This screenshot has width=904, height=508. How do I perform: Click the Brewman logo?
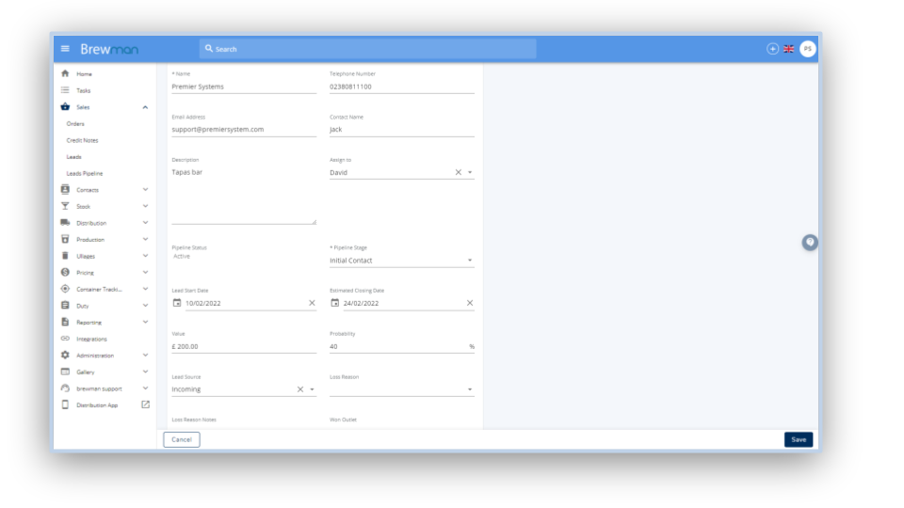[x=109, y=50]
